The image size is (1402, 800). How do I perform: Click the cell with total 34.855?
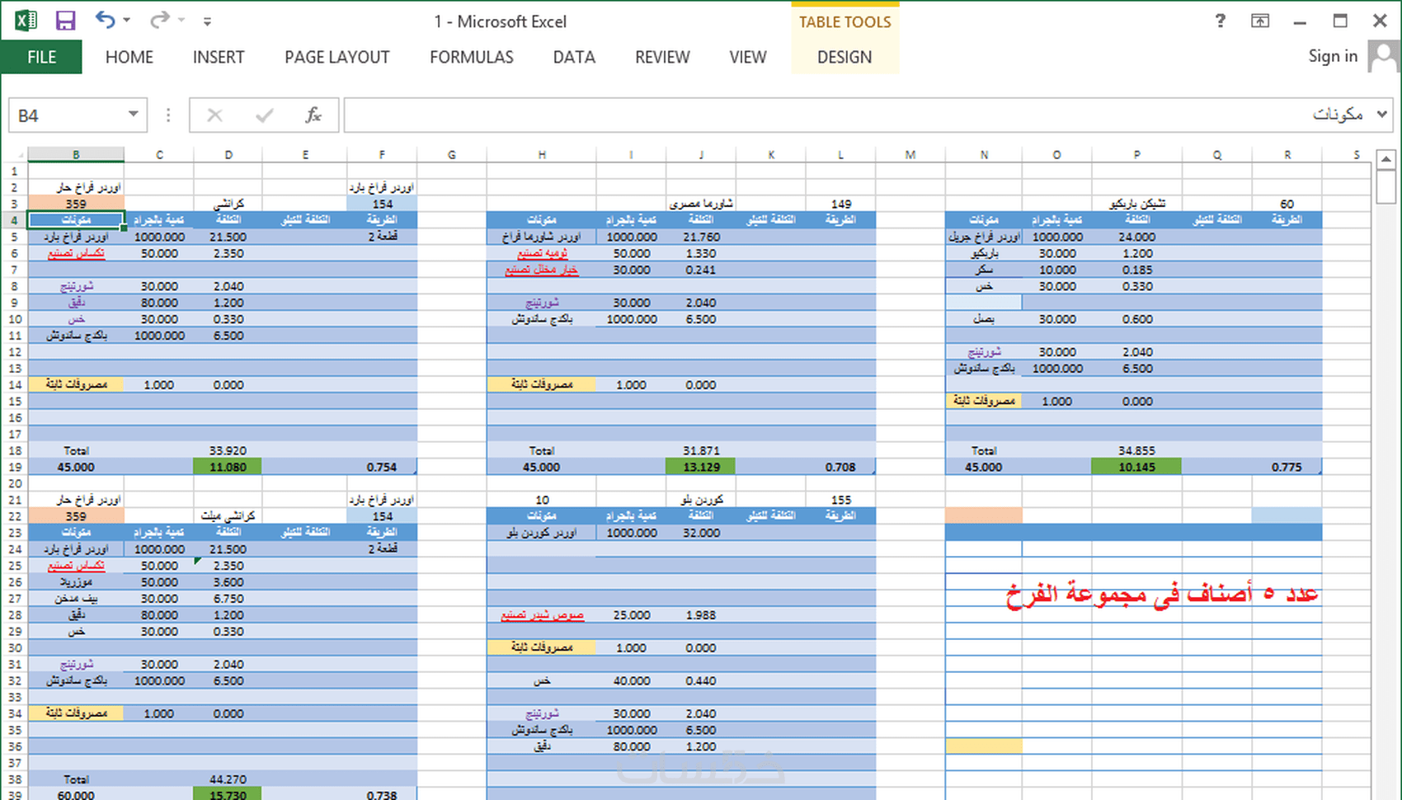click(x=1136, y=450)
